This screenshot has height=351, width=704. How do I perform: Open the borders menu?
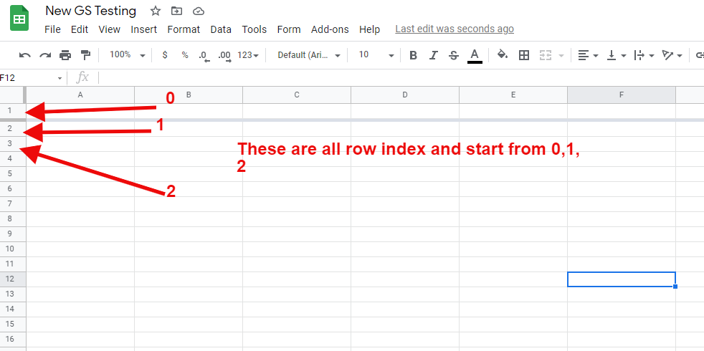coord(523,55)
